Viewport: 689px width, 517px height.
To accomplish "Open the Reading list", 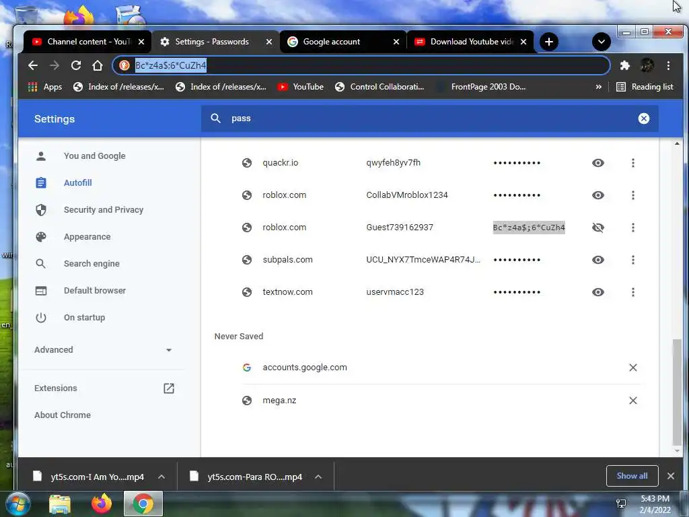I will tap(645, 87).
